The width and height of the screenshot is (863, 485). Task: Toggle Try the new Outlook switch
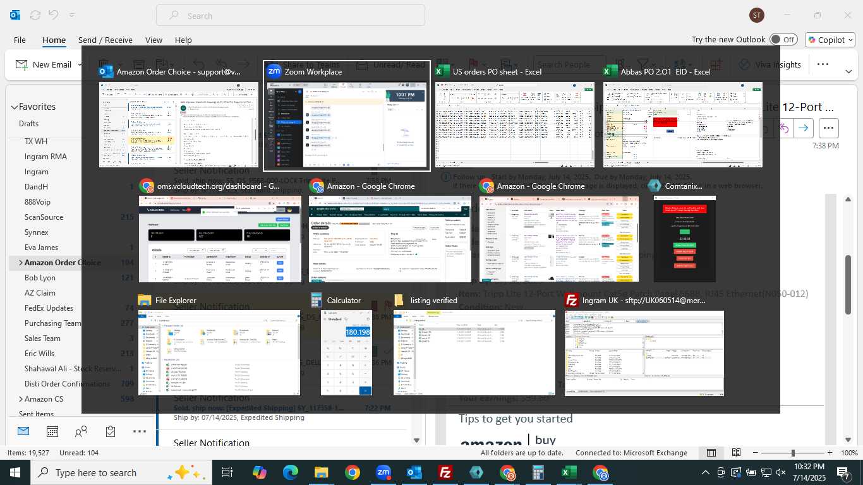(x=783, y=39)
